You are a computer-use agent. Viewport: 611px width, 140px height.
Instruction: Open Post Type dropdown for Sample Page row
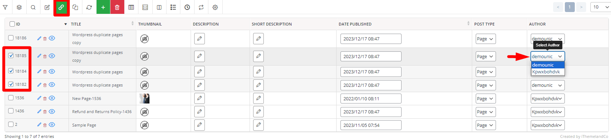click(x=485, y=125)
